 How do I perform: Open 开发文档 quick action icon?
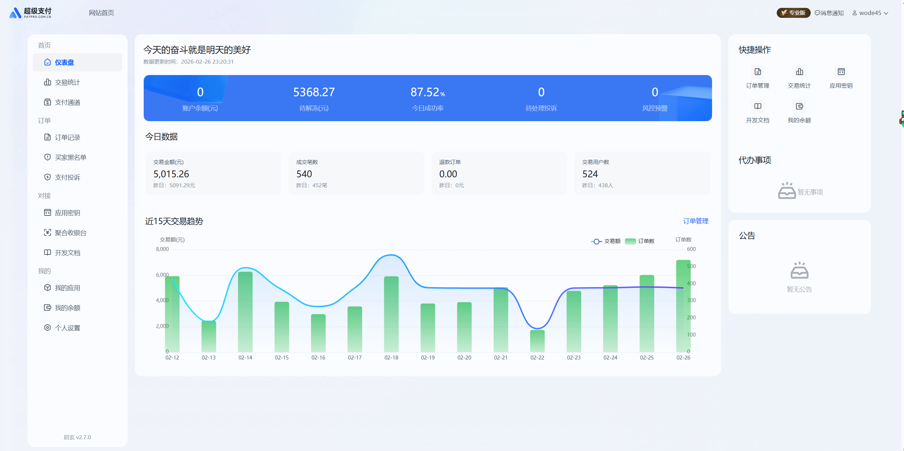point(757,106)
